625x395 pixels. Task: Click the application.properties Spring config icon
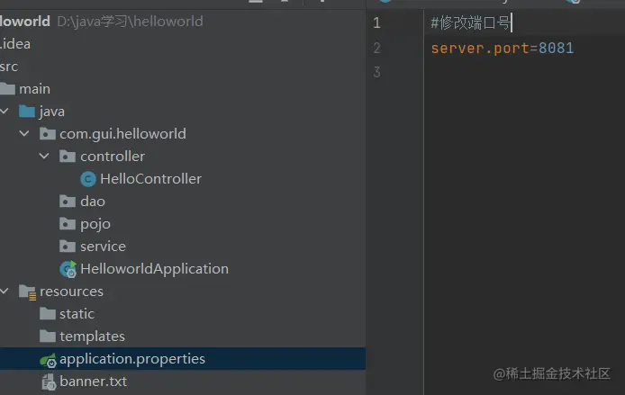49,360
